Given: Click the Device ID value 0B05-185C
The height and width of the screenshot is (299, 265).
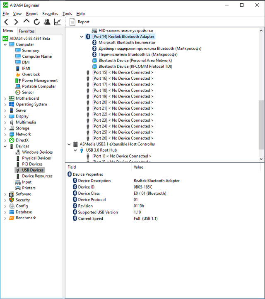Looking at the screenshot, I should coord(143,187).
